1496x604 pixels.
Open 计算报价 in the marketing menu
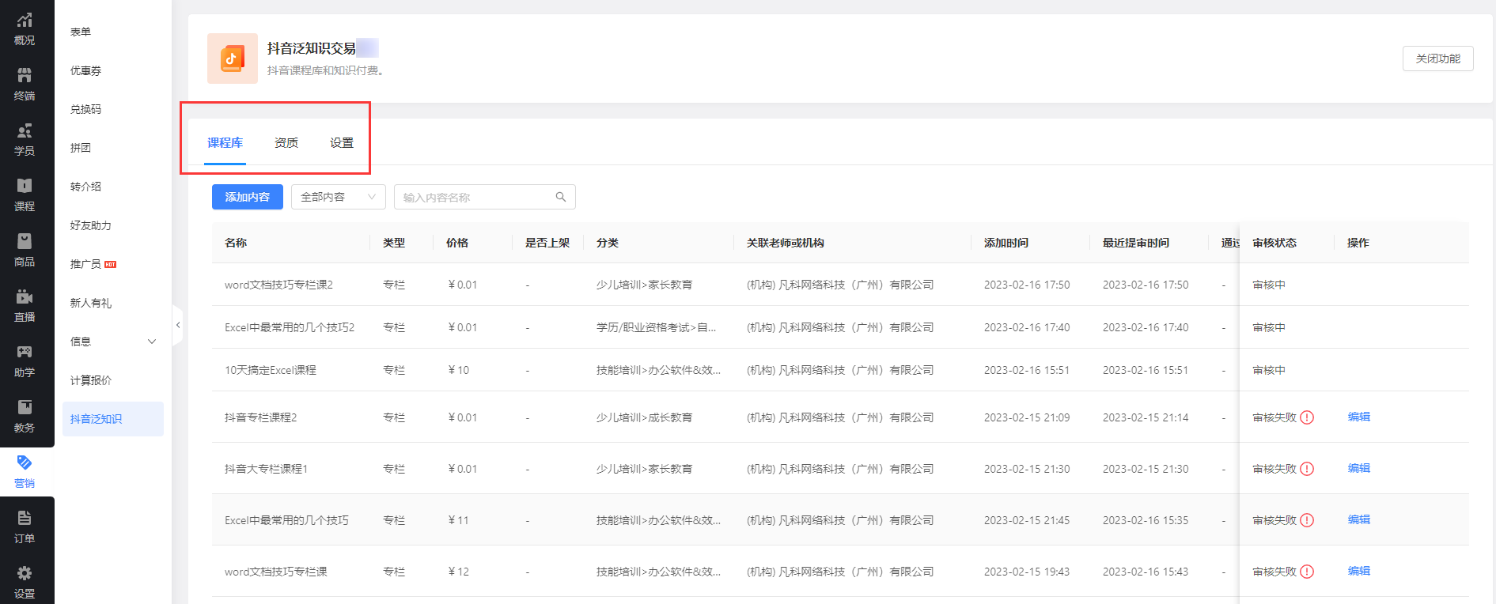point(91,380)
